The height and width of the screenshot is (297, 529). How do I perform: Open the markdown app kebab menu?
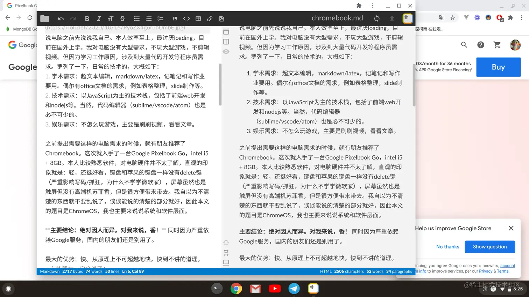pyautogui.click(x=373, y=6)
